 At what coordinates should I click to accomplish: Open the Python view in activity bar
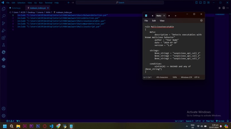pos(3,59)
